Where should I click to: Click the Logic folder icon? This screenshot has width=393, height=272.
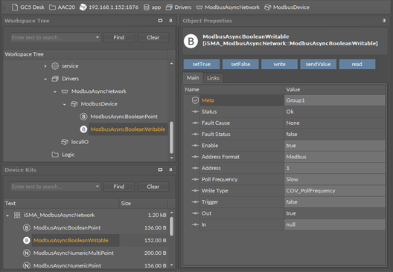55,155
